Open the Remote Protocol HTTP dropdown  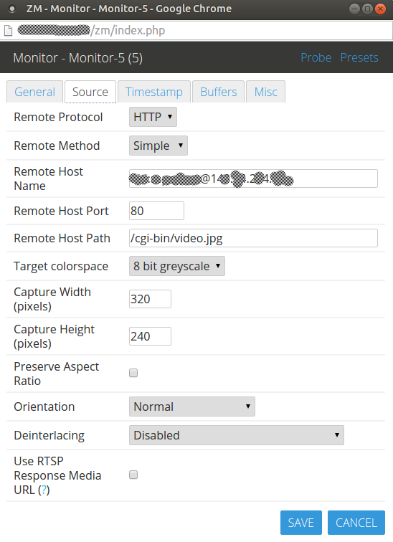[153, 117]
